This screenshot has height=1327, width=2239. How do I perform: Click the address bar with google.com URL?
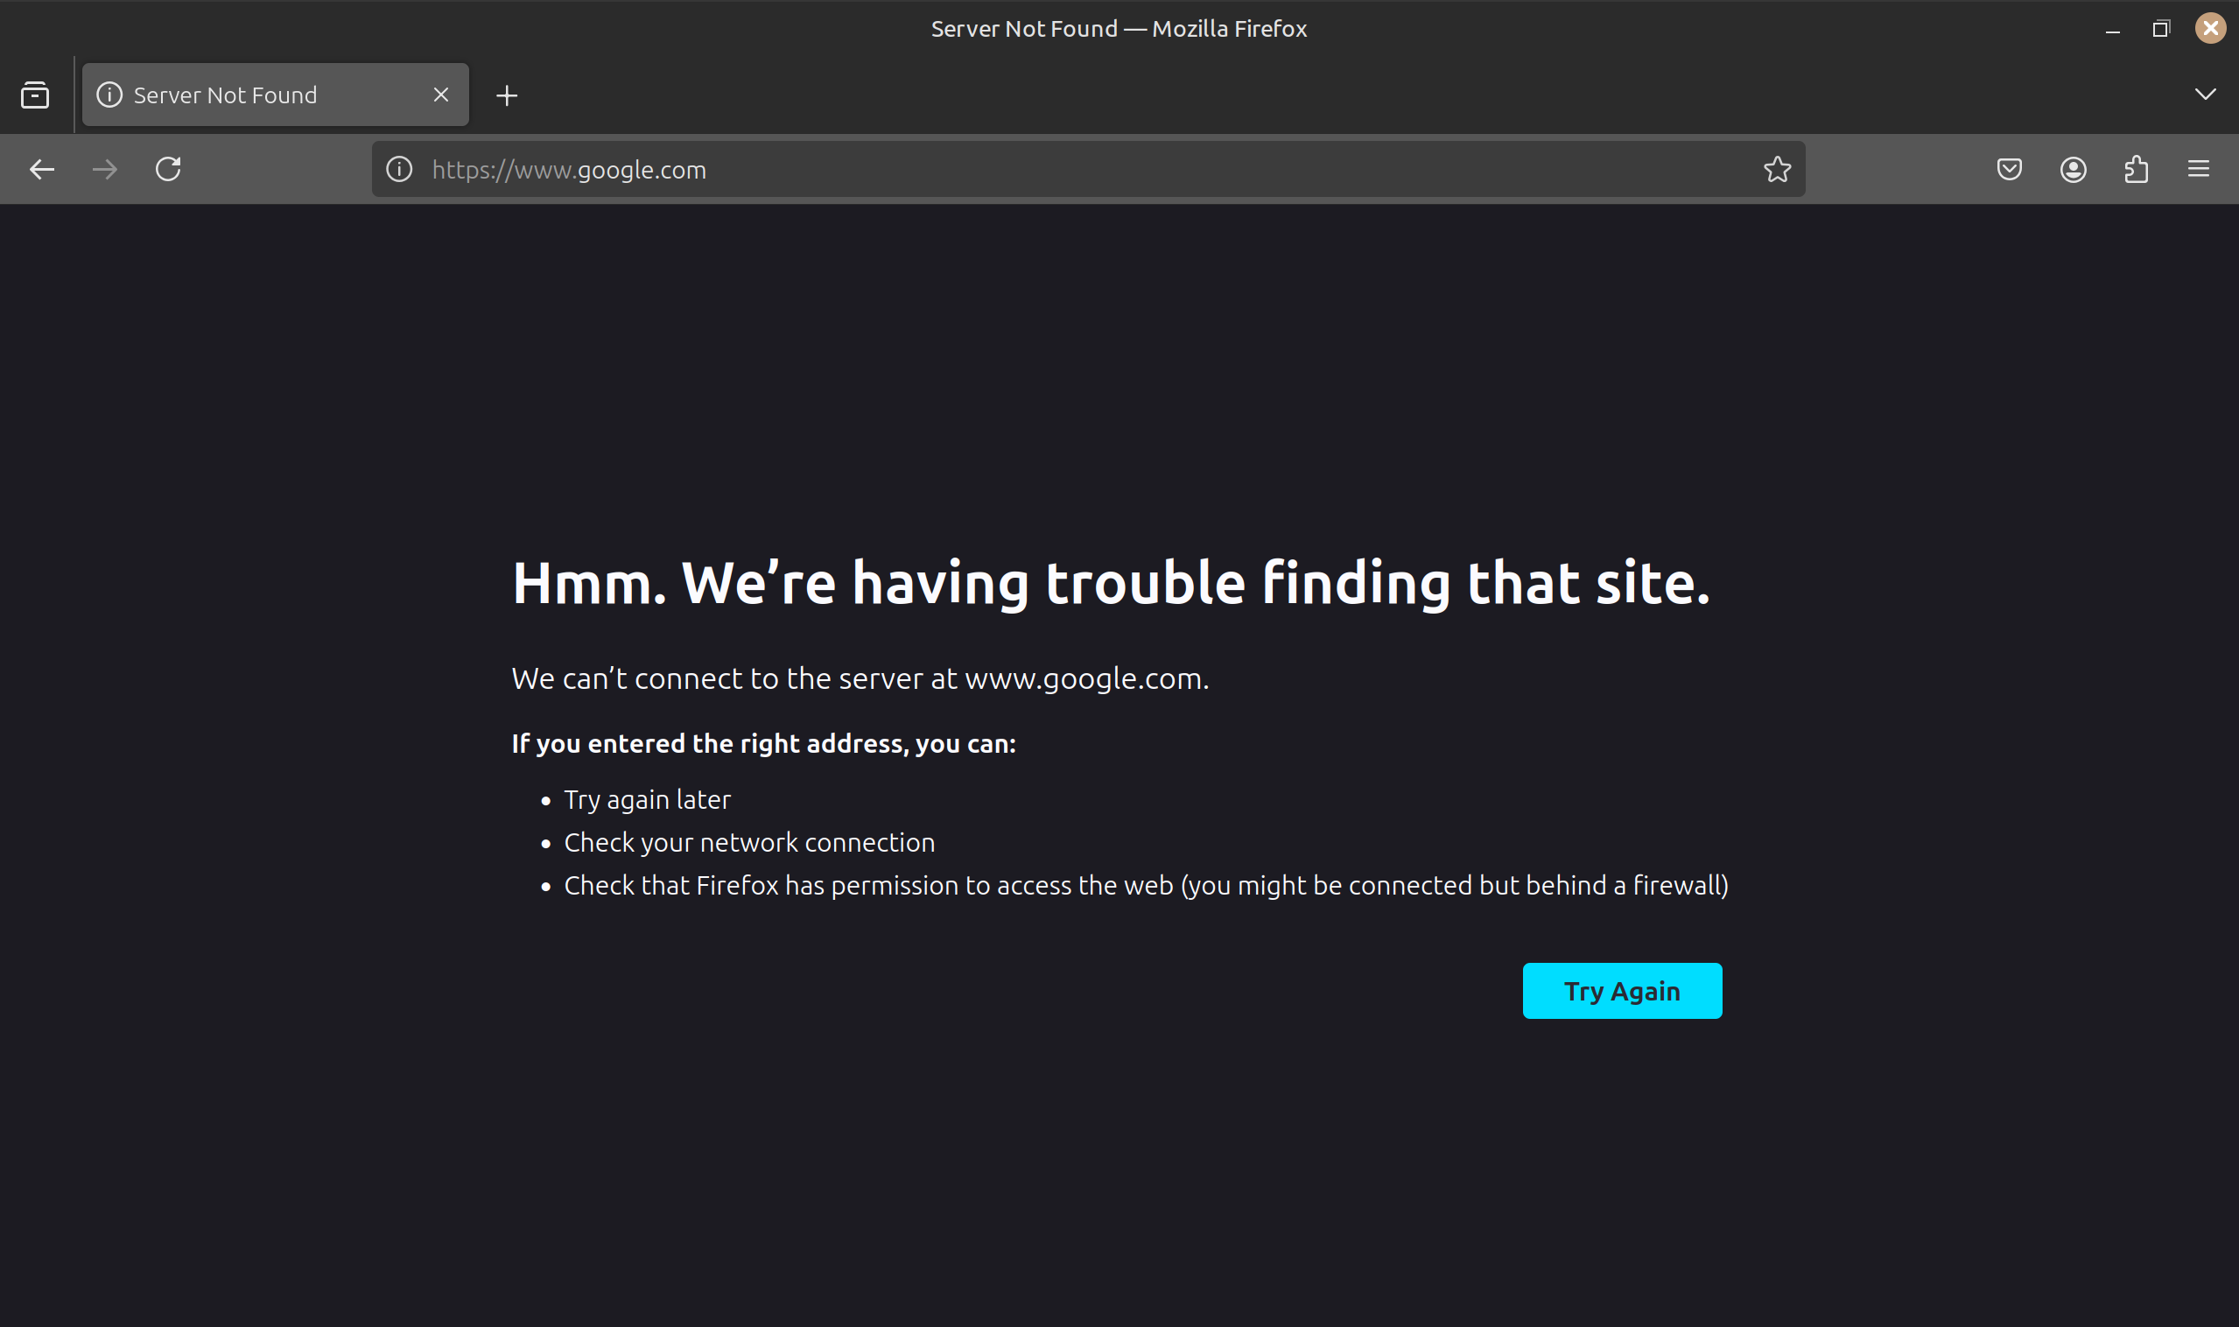[x=1088, y=169]
